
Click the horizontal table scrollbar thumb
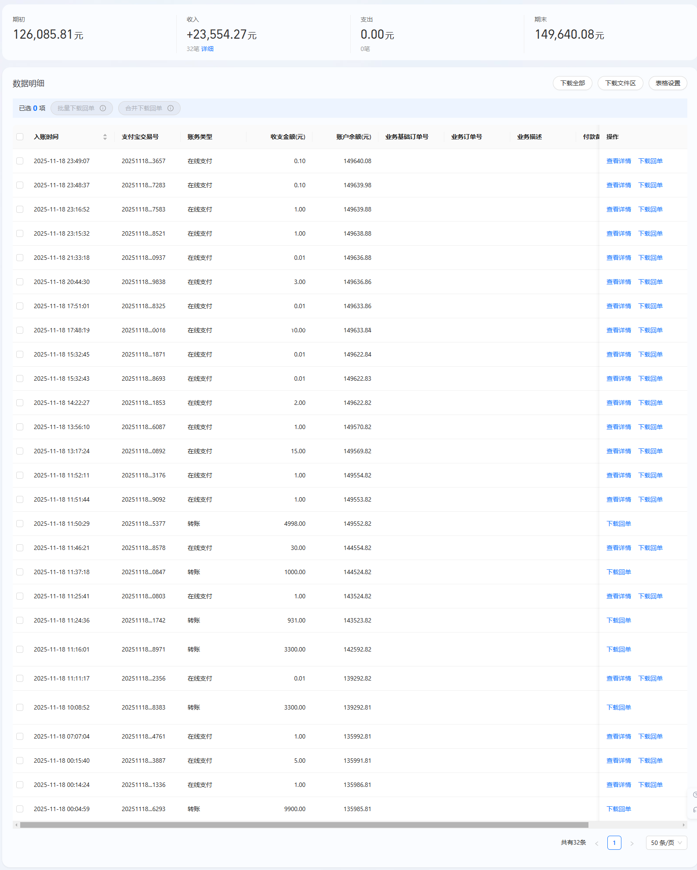pos(303,825)
